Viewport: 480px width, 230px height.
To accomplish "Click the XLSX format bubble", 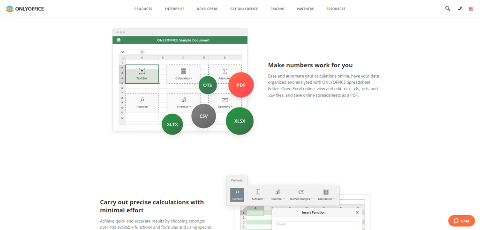I will pyautogui.click(x=240, y=121).
